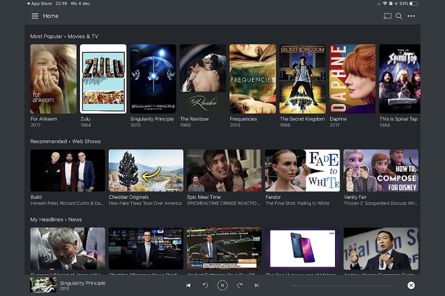Viewport: 445px width, 296px height.
Task: Pause playback of Singularity Principle
Action: (222, 285)
